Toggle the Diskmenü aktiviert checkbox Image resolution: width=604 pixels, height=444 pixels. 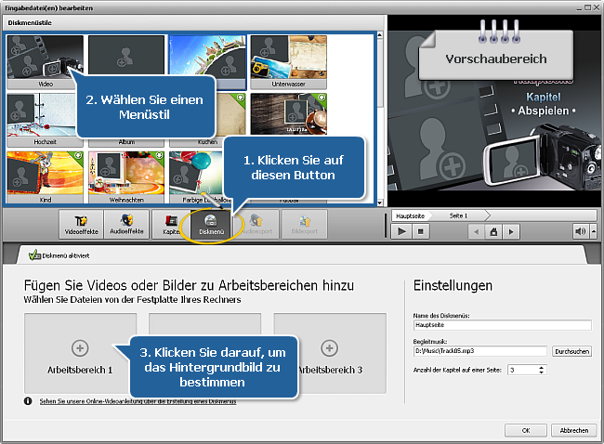click(x=34, y=255)
